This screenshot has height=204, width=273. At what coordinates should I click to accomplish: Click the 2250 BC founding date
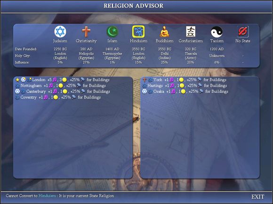60,49
